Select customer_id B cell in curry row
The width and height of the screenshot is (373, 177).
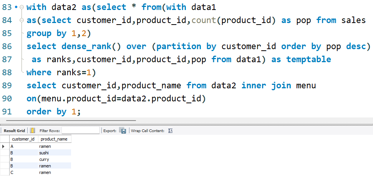coord(23,159)
